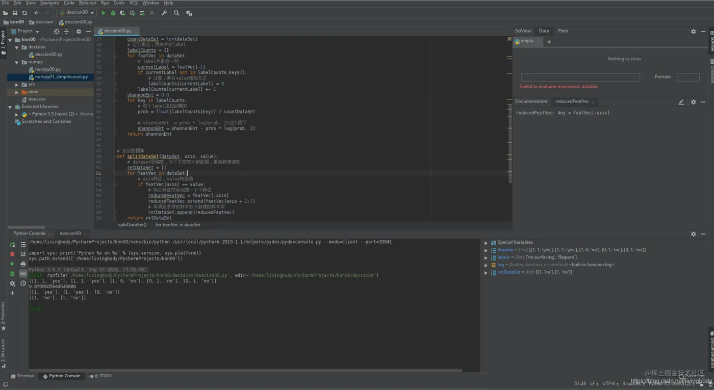Toggle soft-wrap in the console
The width and height of the screenshot is (714, 390).
pos(23,245)
